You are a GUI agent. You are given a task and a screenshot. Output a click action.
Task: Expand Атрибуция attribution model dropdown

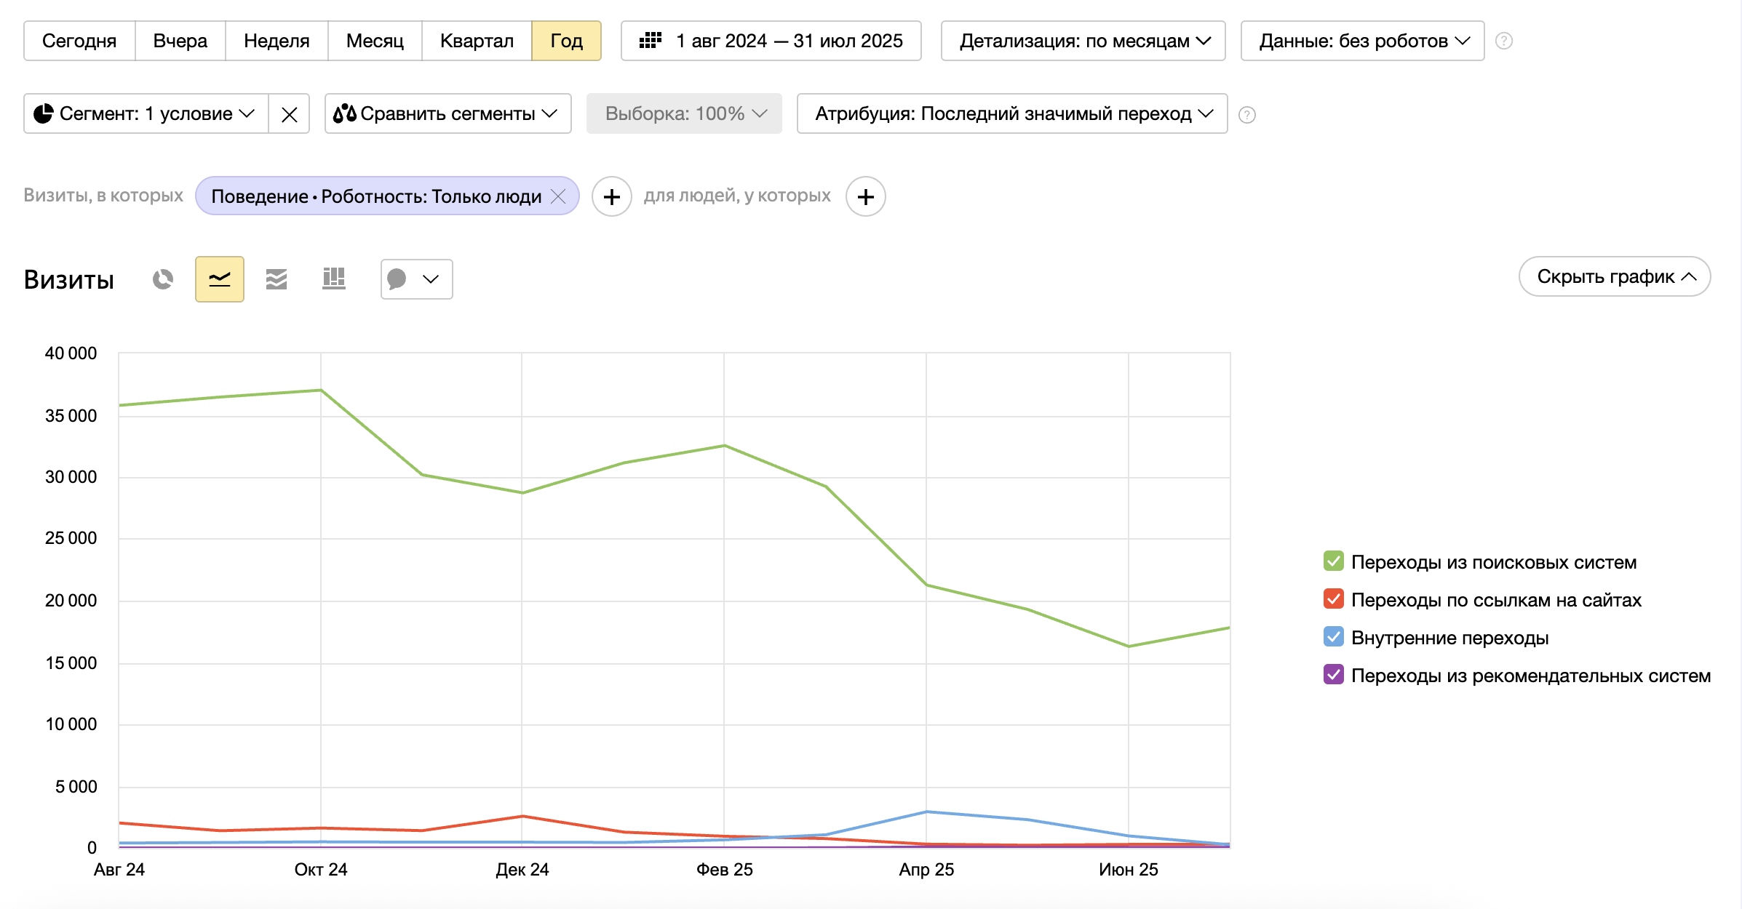pos(1012,113)
